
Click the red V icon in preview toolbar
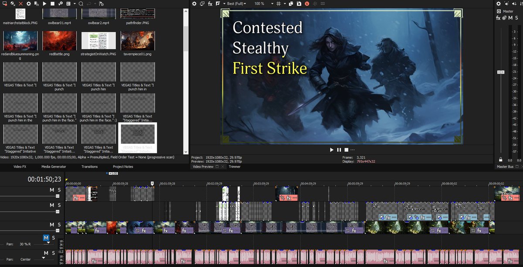pyautogui.click(x=307, y=3)
